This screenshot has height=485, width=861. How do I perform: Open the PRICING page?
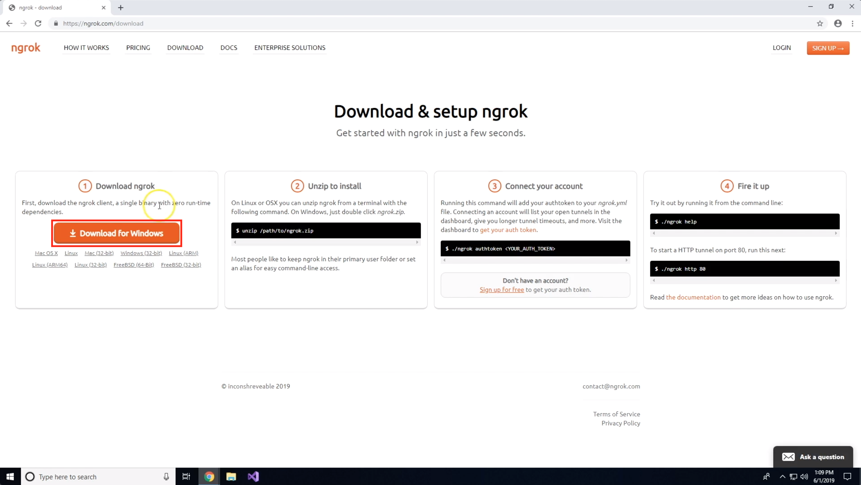[x=138, y=48]
